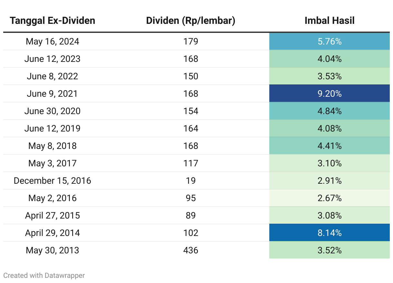This screenshot has width=393, height=283.
Task: Click the dividend value 150
Action: (x=191, y=76)
